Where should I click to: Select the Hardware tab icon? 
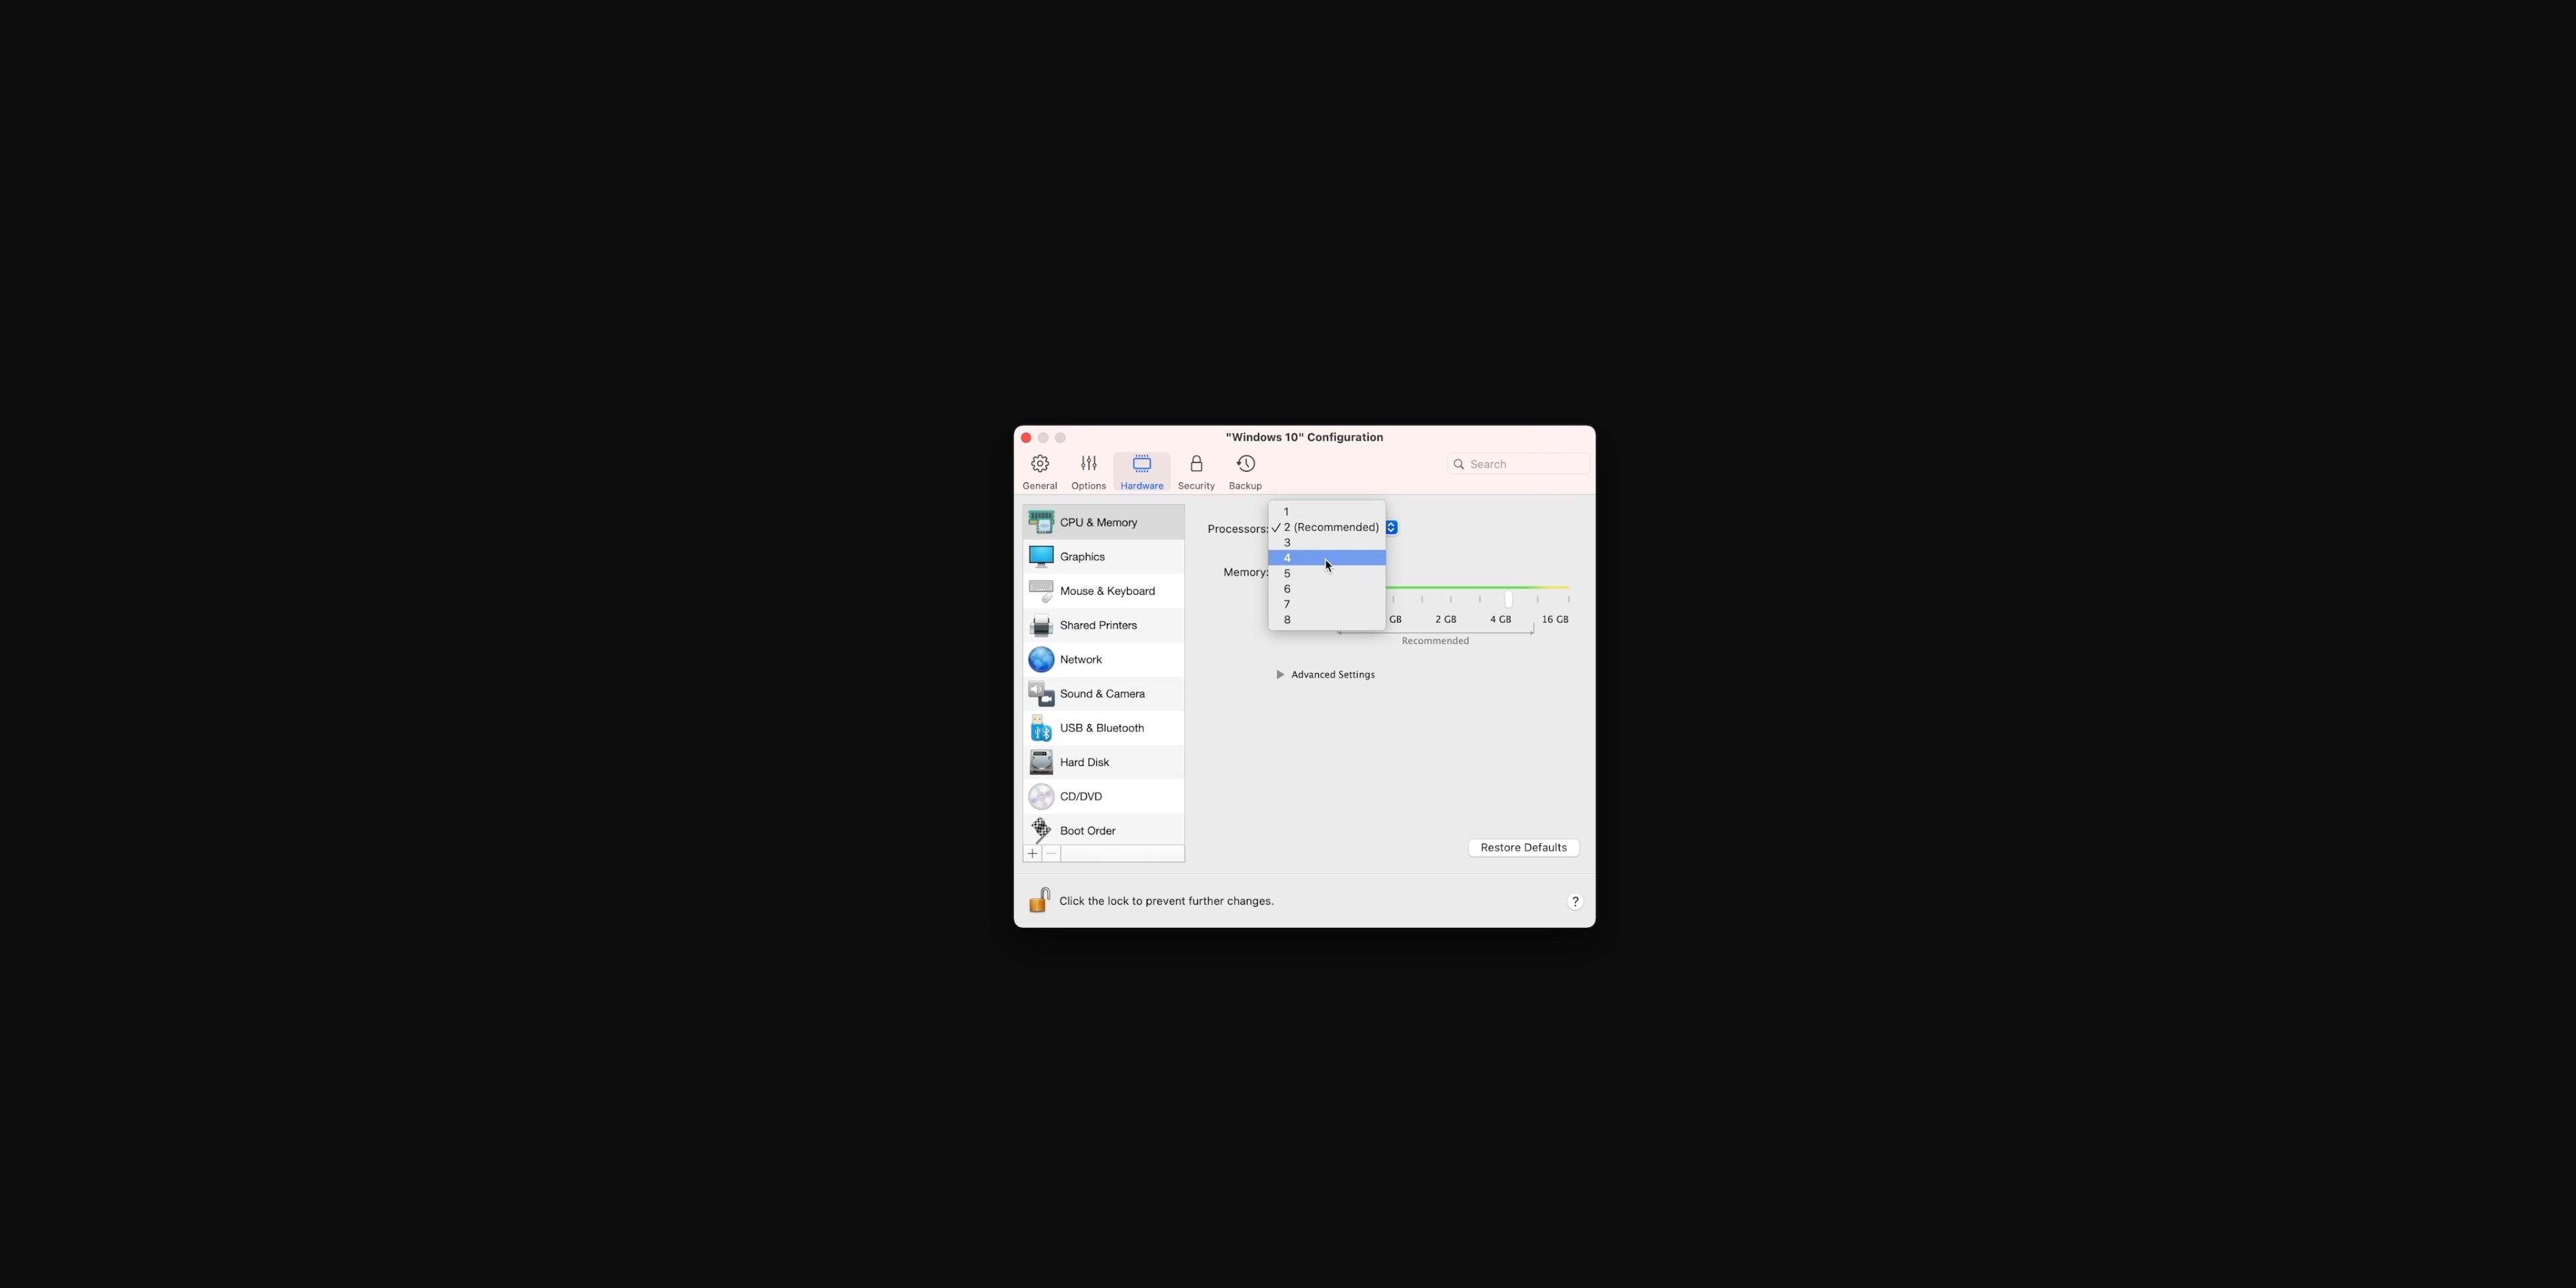point(1142,465)
